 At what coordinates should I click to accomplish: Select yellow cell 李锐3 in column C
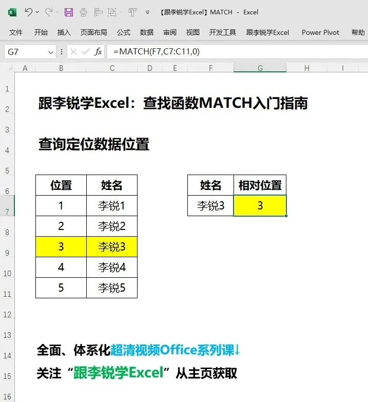coord(112,246)
